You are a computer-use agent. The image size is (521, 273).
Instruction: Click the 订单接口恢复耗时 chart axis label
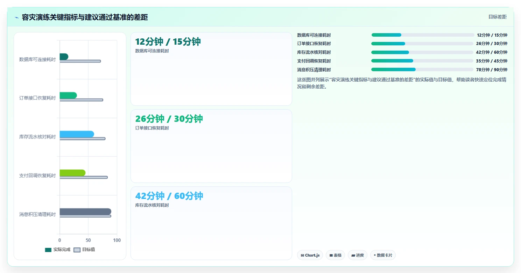point(37,98)
